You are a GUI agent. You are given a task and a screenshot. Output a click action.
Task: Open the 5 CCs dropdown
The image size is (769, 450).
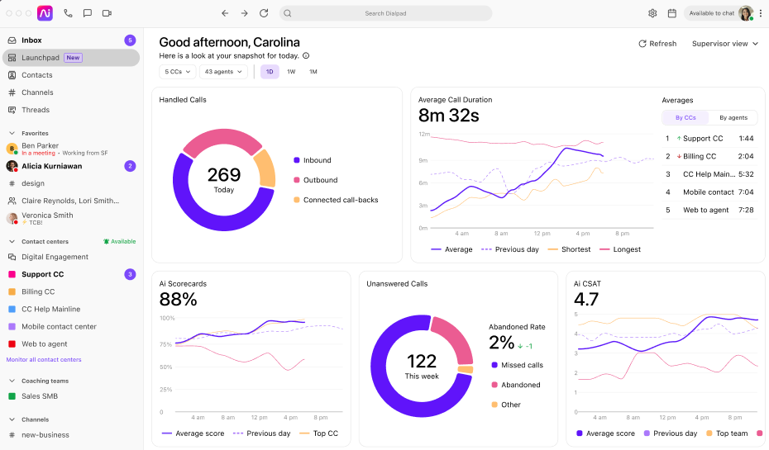(x=178, y=72)
